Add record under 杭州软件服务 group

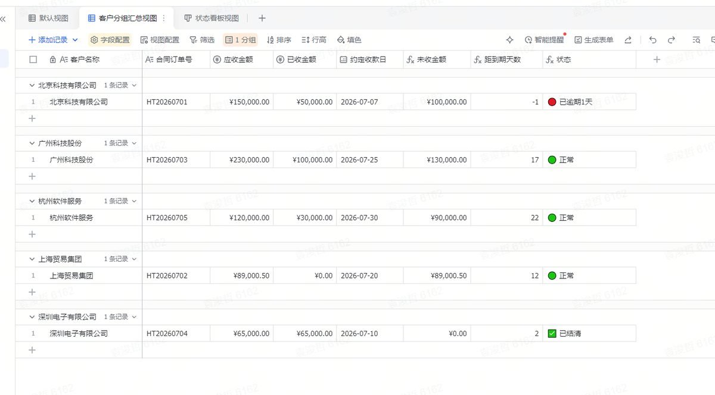point(32,234)
